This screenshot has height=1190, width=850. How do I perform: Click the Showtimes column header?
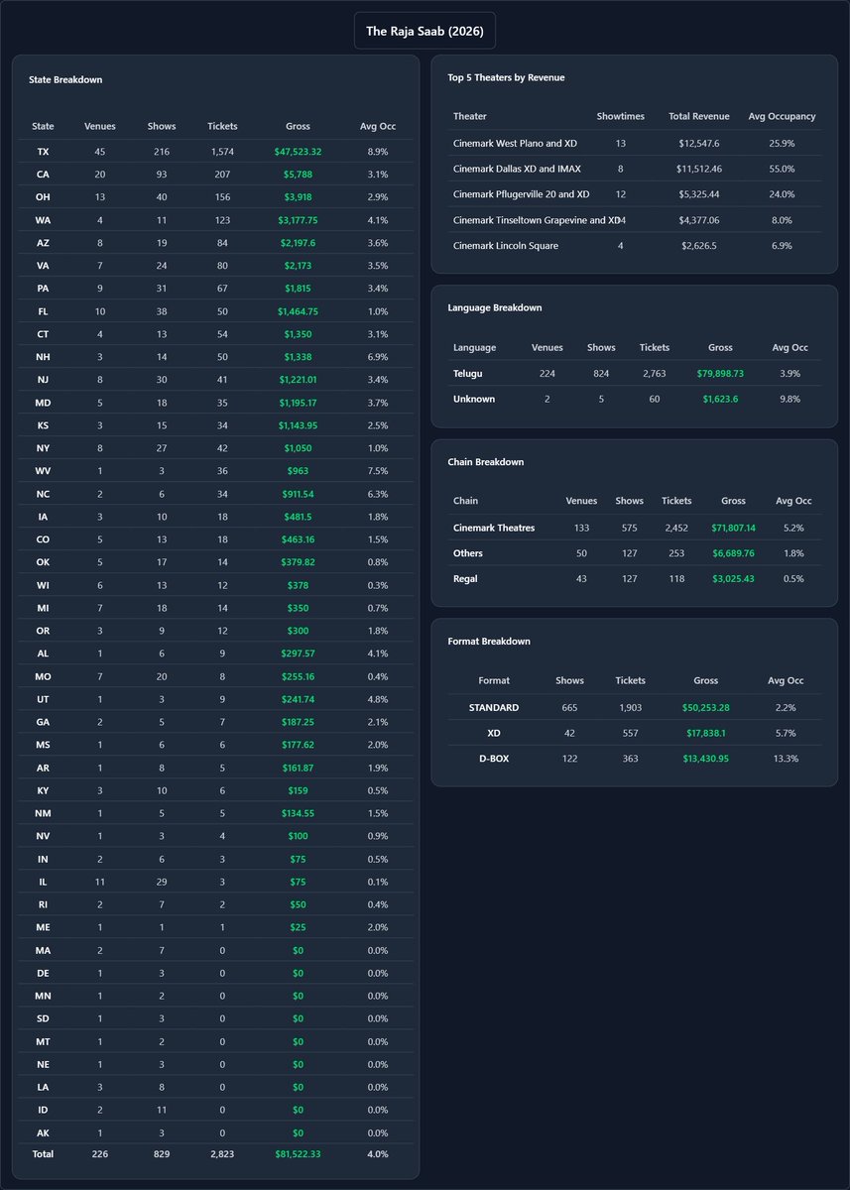tap(621, 116)
